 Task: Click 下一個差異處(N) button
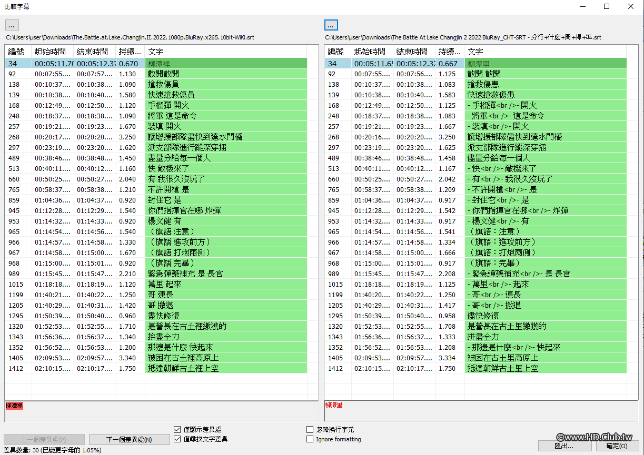click(x=129, y=439)
